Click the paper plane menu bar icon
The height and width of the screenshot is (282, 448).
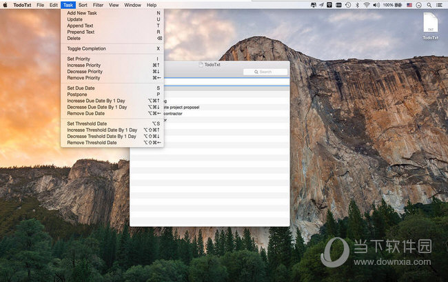[321, 5]
